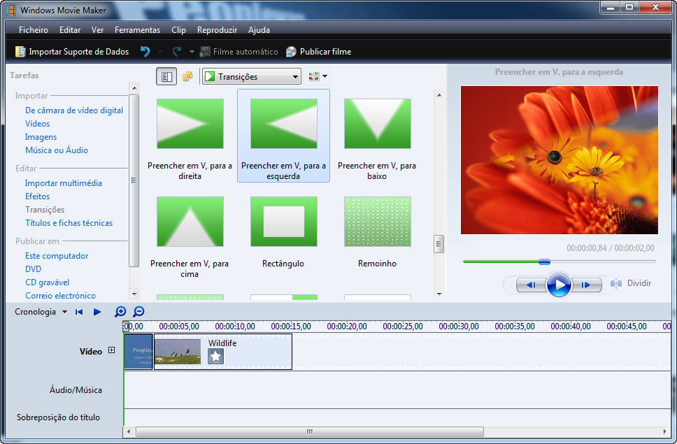Click the undo arrow in the toolbar

point(145,52)
